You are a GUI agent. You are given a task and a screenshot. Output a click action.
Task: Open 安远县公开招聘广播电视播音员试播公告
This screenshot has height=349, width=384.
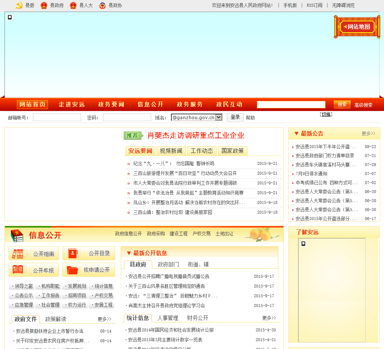pyautogui.click(x=169, y=277)
